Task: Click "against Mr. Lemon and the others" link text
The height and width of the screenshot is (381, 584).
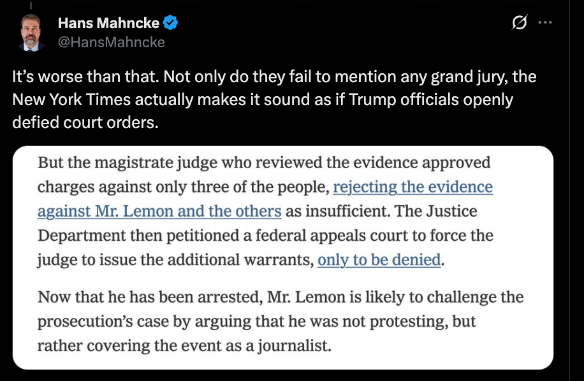Action: point(159,211)
